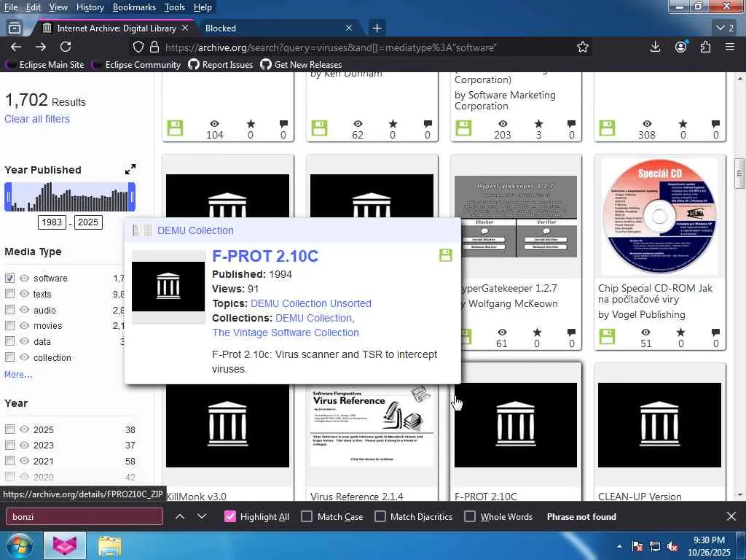This screenshot has height=560, width=746.
Task: Check the movies media type filter
Action: coord(9,325)
